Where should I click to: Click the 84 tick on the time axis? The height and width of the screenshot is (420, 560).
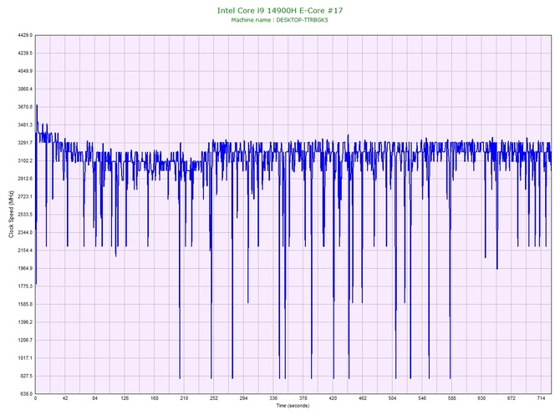click(94, 398)
